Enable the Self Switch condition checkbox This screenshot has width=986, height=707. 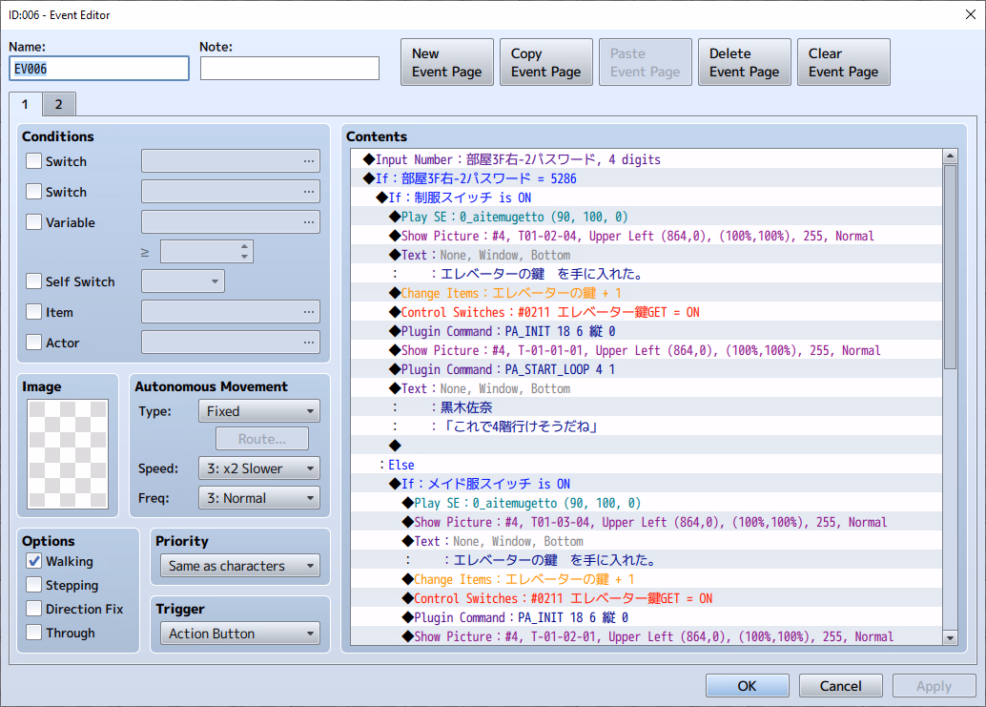pyautogui.click(x=34, y=281)
